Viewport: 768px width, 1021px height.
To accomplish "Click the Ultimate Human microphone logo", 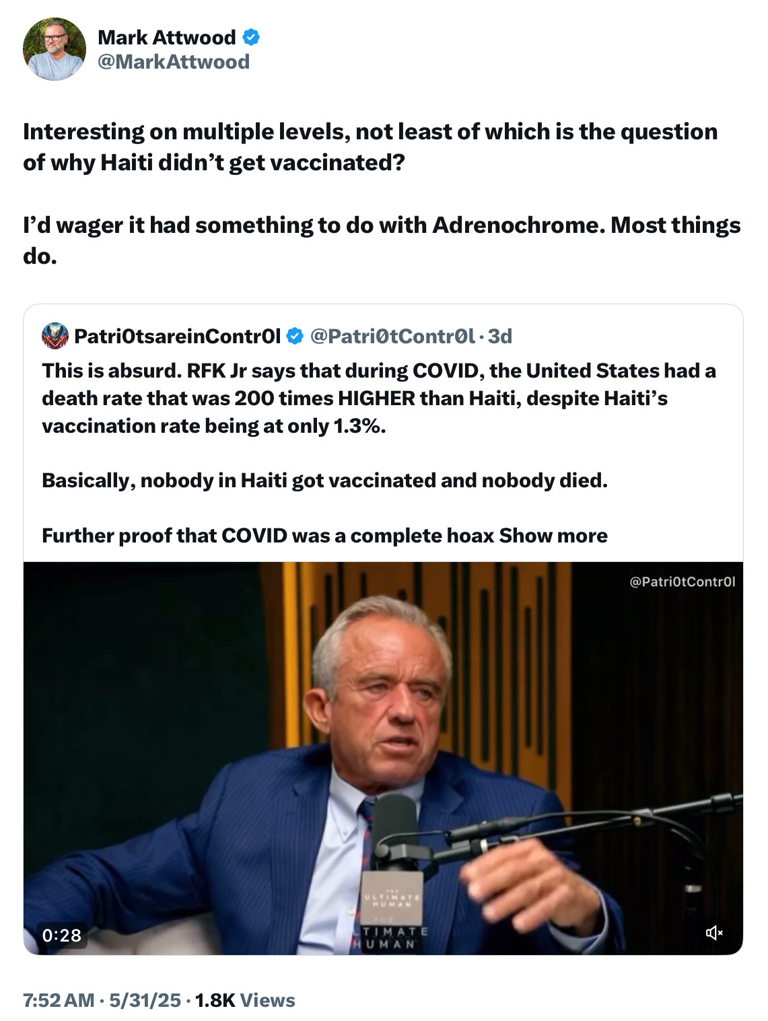I will (x=392, y=899).
